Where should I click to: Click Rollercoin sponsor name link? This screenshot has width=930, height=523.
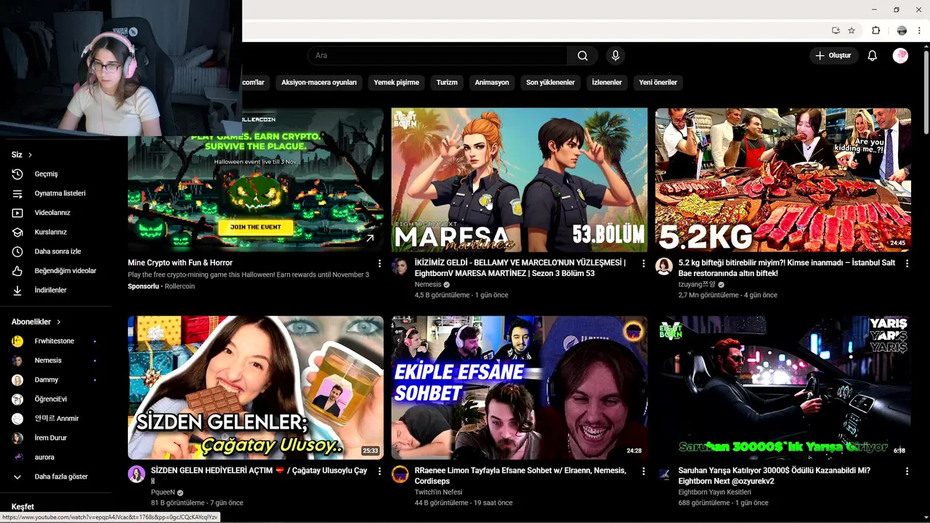179,286
